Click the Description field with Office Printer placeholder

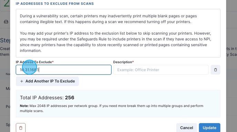[x=161, y=70]
